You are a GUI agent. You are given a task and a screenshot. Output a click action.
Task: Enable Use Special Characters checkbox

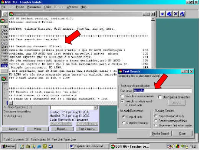point(160,97)
